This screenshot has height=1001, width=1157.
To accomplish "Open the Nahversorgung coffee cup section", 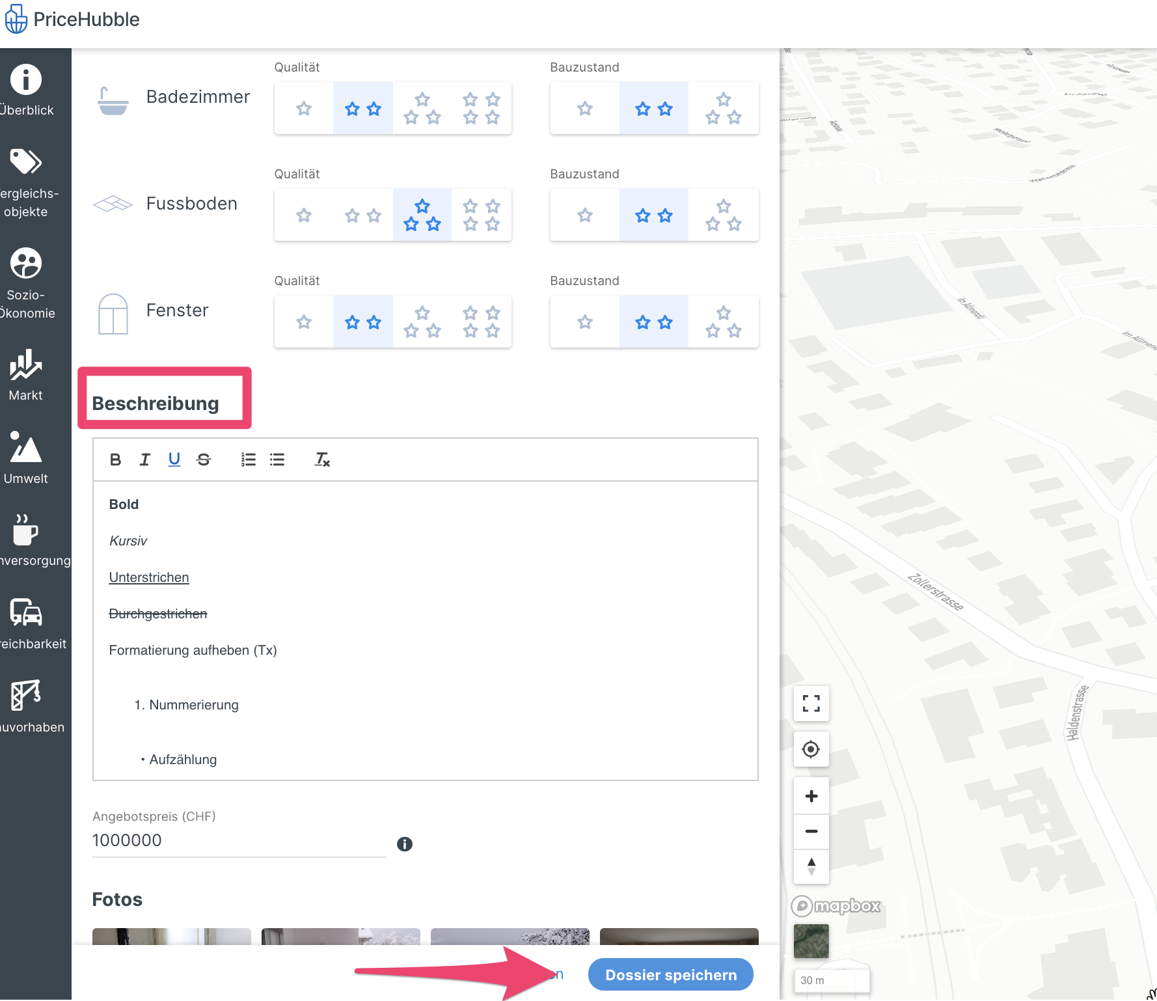I will click(26, 540).
